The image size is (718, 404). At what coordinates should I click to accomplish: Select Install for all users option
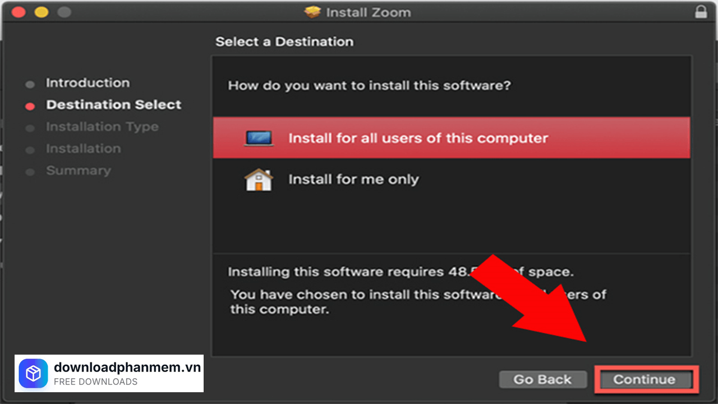pyautogui.click(x=418, y=138)
